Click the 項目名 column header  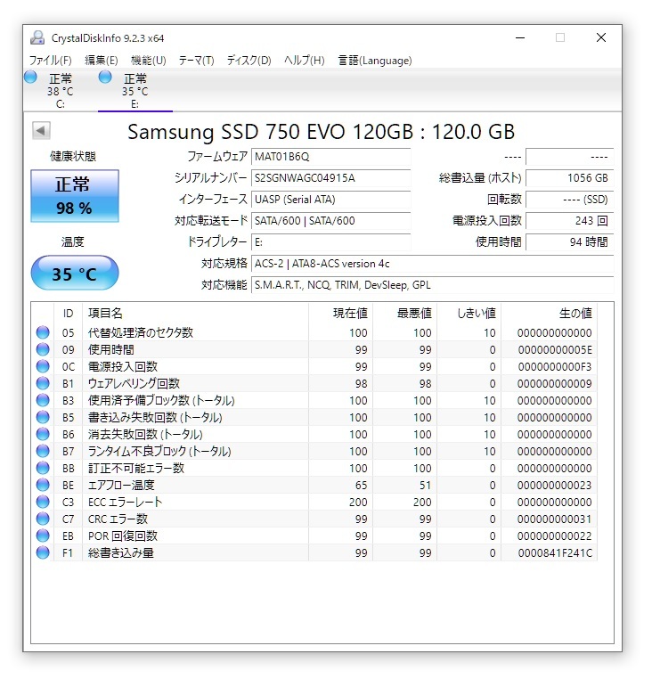(x=195, y=314)
